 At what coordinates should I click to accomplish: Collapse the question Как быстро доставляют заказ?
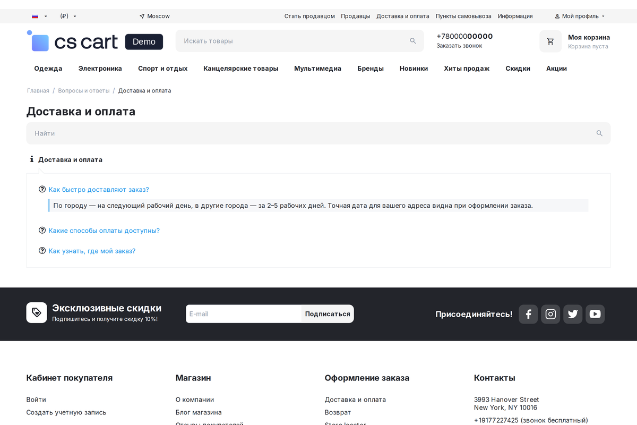[x=99, y=190]
